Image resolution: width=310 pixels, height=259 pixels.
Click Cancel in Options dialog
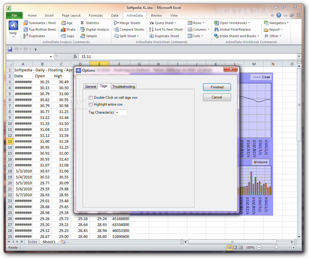tap(217, 97)
